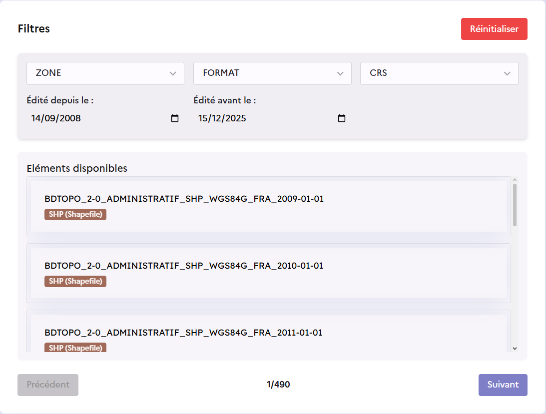Viewport: 546px width, 414px height.
Task: Click SHP badge under the 2010-01-01 item
Action: pyautogui.click(x=75, y=282)
